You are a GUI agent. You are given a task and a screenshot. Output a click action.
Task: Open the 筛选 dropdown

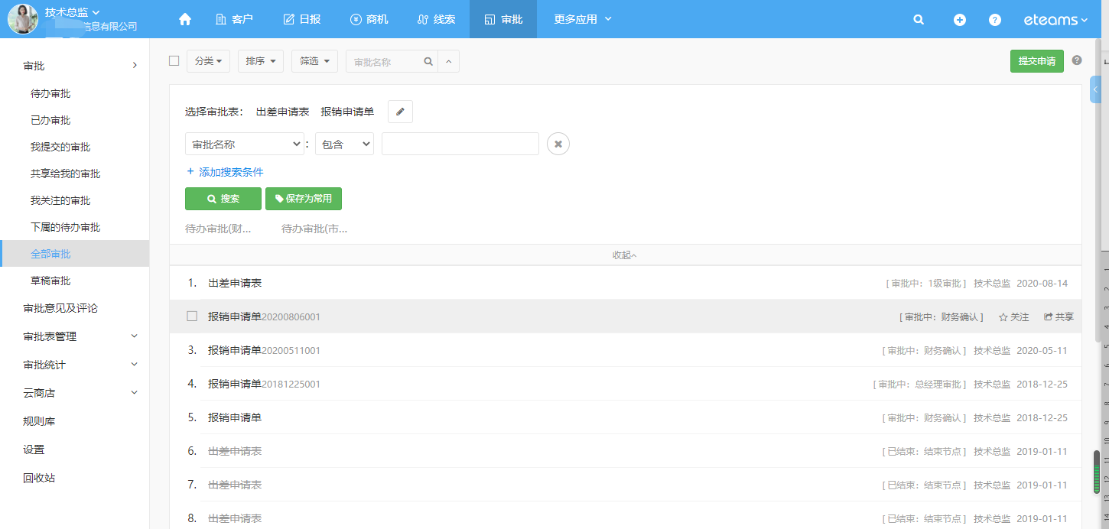(314, 61)
